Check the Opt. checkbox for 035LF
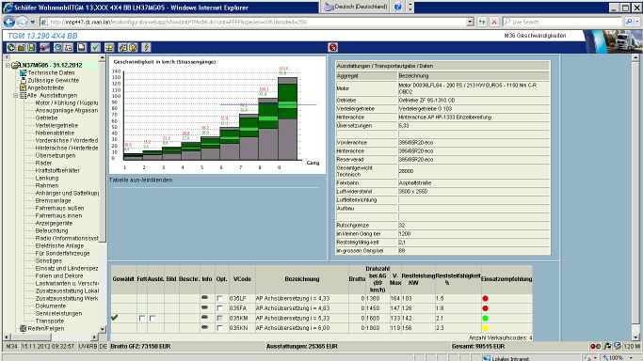Viewport: 643px width, 361px height. 219,298
